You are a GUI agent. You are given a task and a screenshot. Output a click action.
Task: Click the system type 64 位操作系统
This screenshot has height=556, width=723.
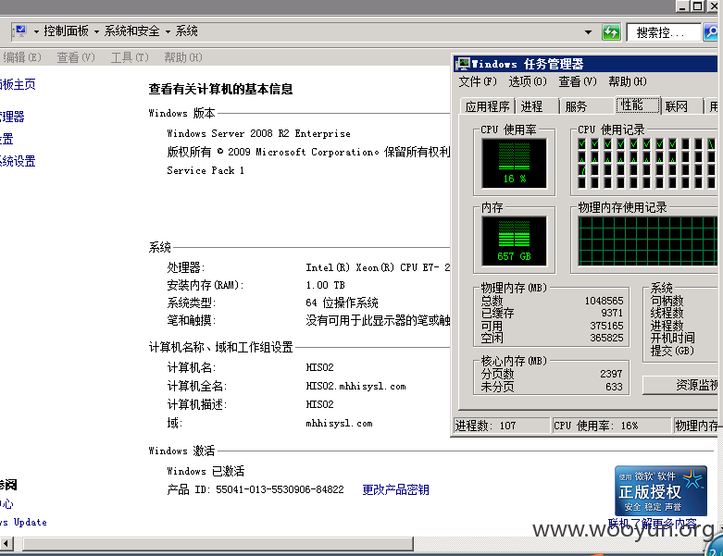coord(342,303)
